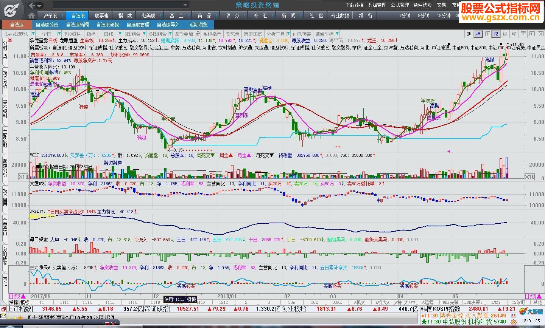Click the 历史回忆 button
Screen dimensions: 545x328
click(253, 34)
